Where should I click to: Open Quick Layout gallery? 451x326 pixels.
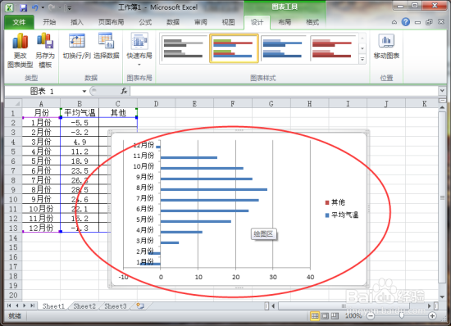pyautogui.click(x=139, y=49)
